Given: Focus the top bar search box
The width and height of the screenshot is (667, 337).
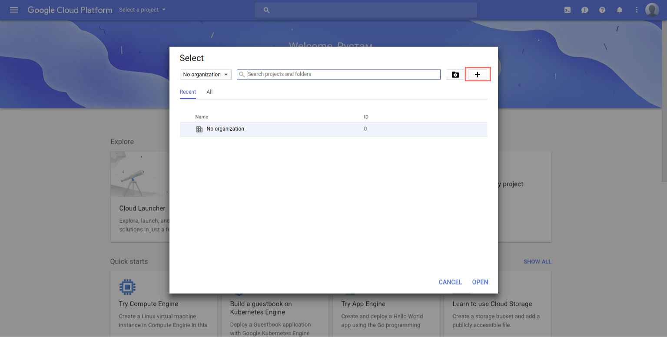Looking at the screenshot, I should pos(366,10).
